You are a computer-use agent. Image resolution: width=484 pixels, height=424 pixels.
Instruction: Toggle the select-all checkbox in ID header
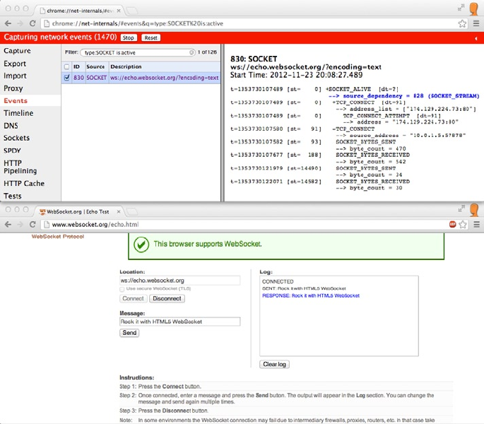point(66,66)
